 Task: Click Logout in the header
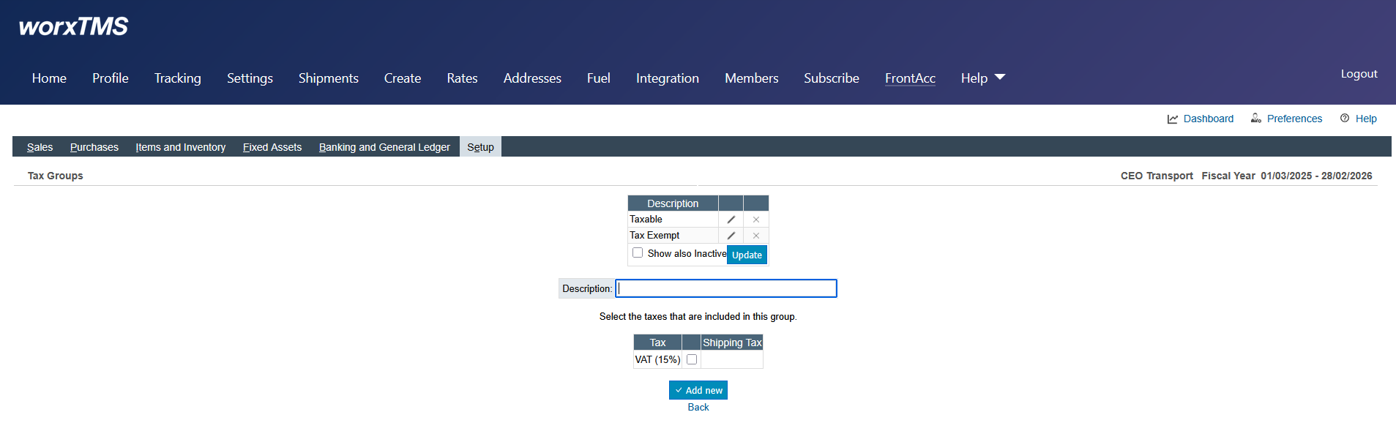[x=1359, y=74]
